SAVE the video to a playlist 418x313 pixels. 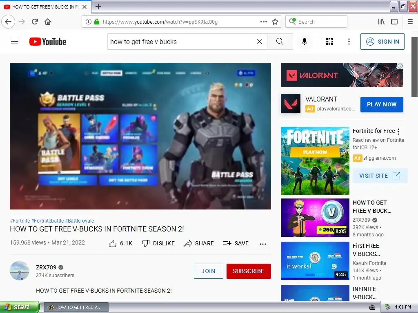click(x=236, y=243)
